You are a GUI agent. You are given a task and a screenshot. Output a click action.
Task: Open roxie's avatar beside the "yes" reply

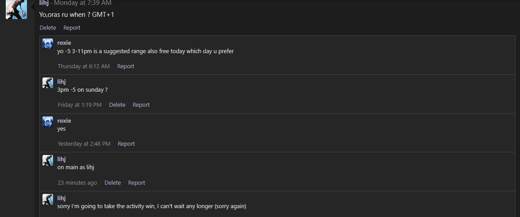click(48, 121)
